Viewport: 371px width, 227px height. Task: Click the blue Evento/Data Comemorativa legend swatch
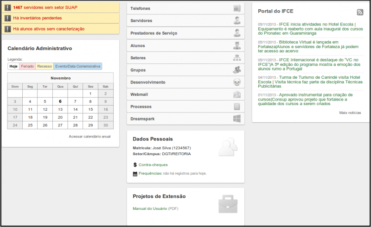tap(77, 66)
